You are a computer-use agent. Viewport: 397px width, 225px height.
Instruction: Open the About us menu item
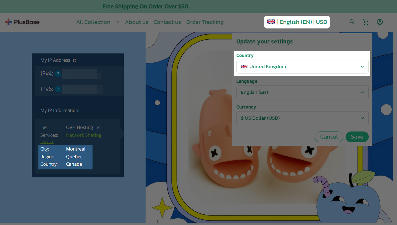tap(137, 22)
